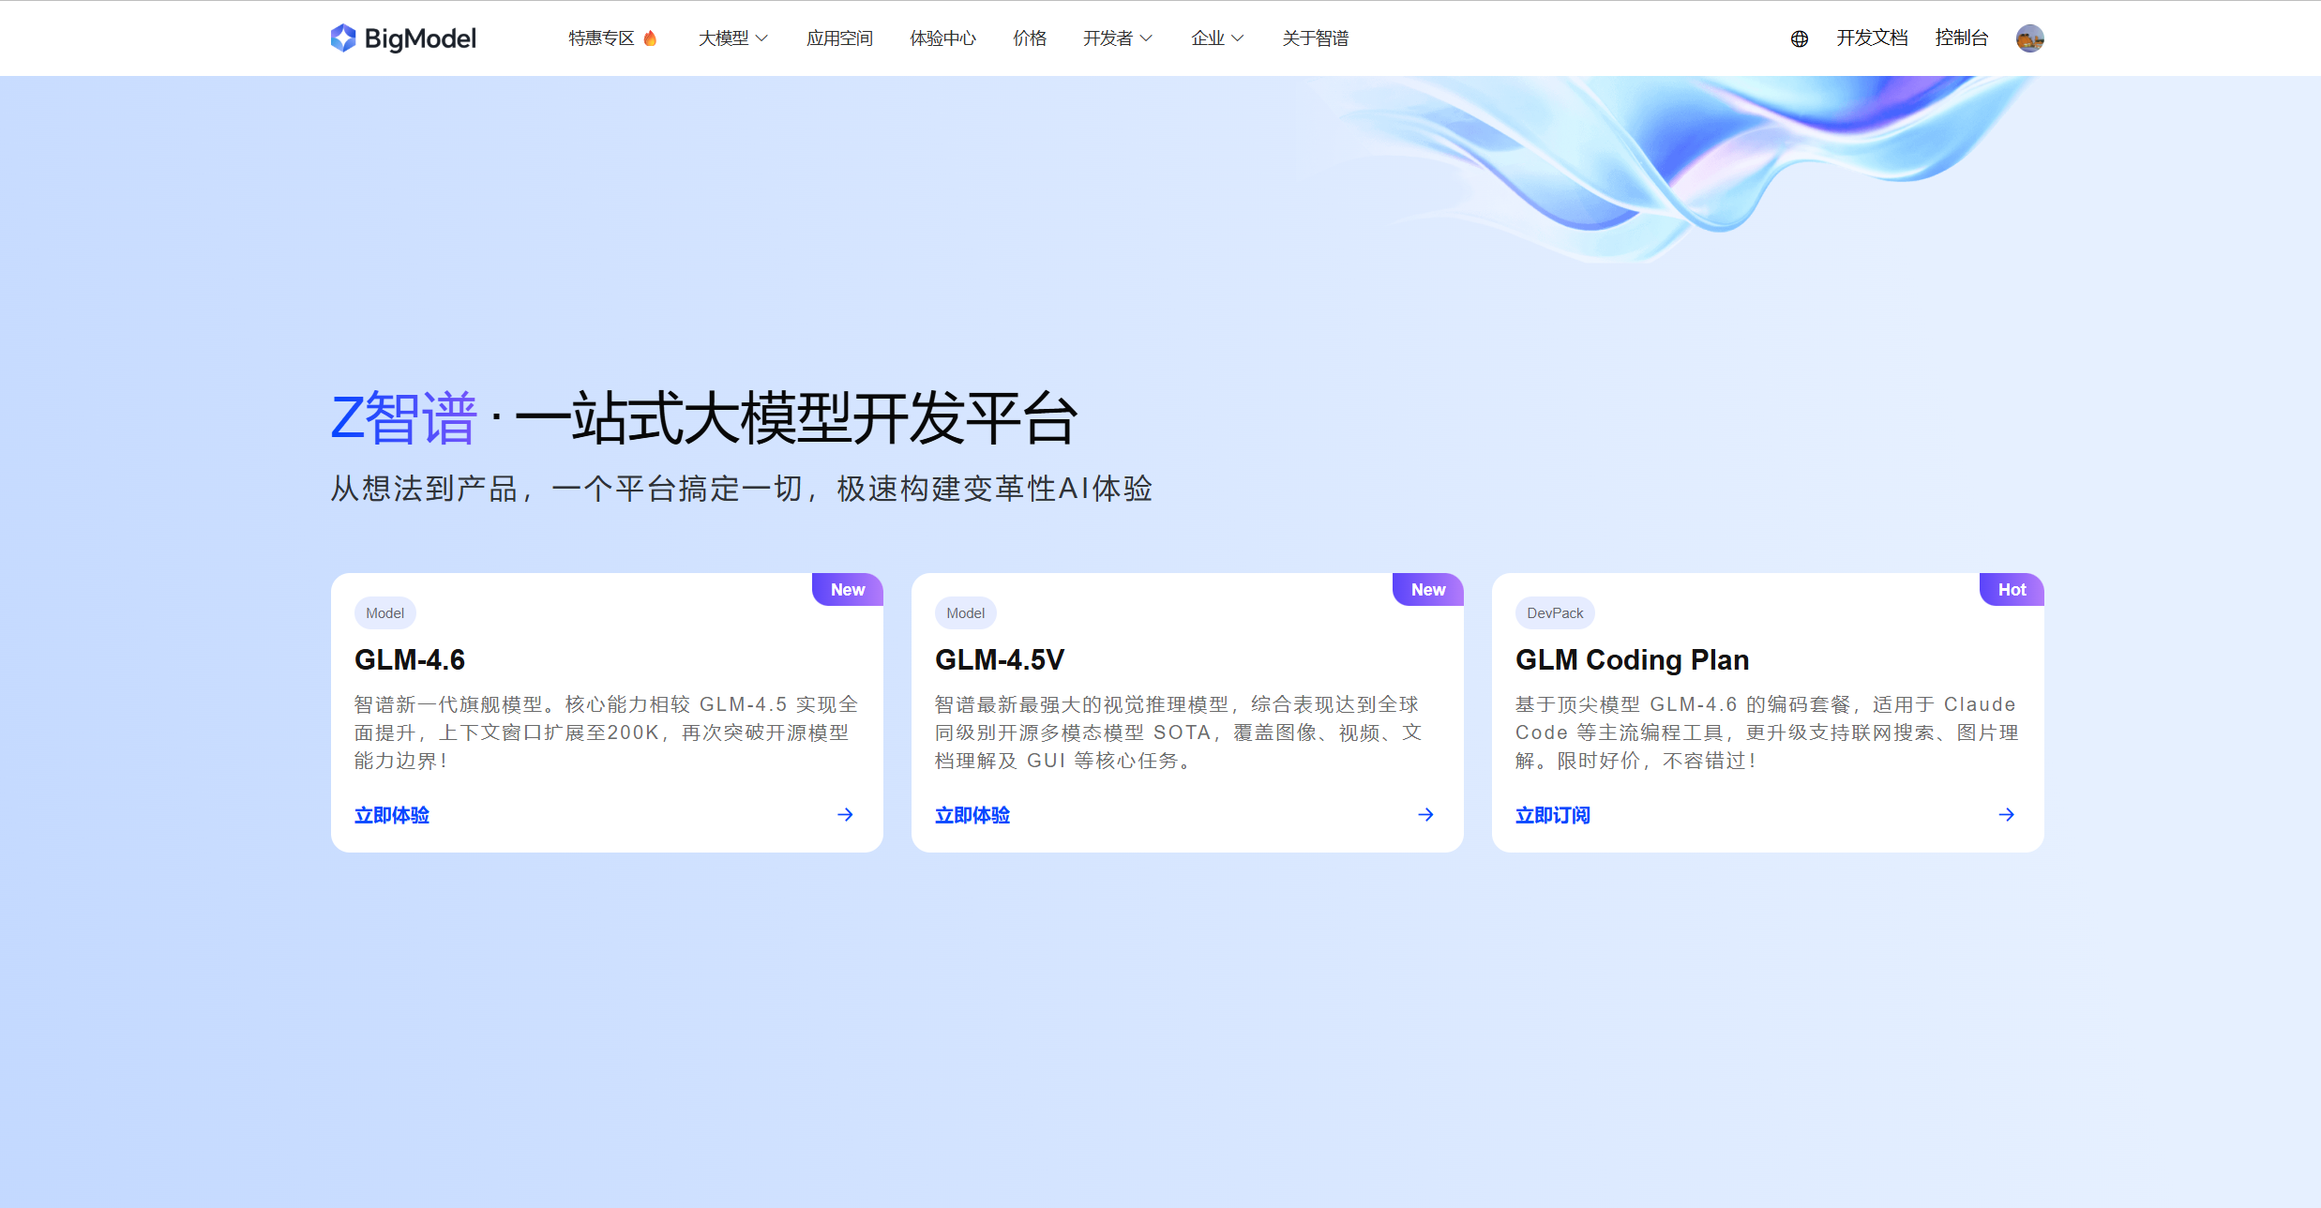Click the arrow on GLM Coding Plan card
The image size is (2321, 1208).
tap(2006, 815)
